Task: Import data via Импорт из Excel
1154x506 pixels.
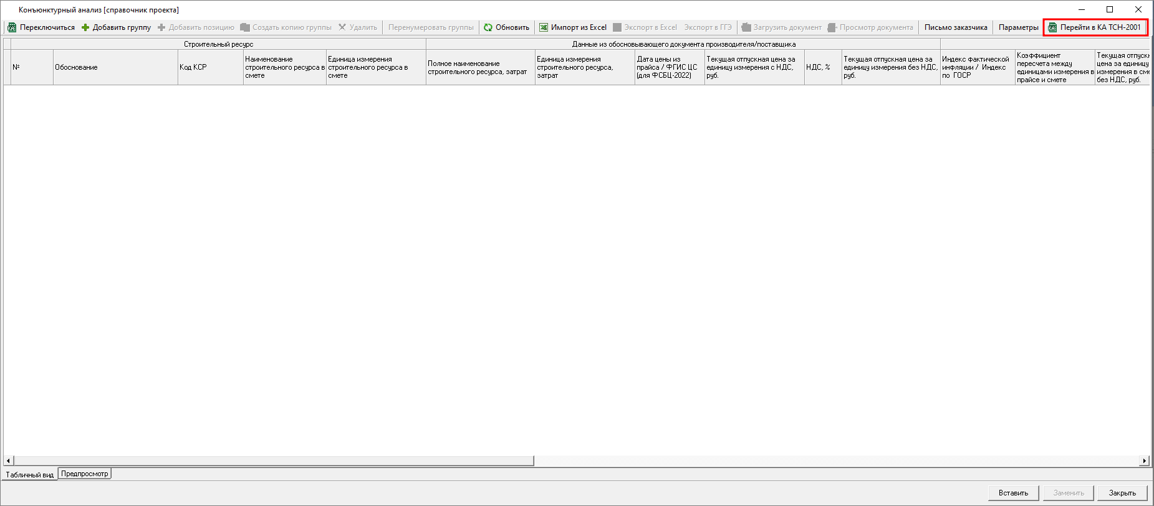Action: (x=572, y=27)
